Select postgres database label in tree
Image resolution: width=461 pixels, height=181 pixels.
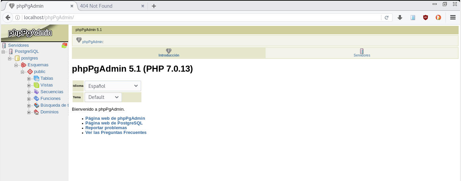tap(29, 58)
